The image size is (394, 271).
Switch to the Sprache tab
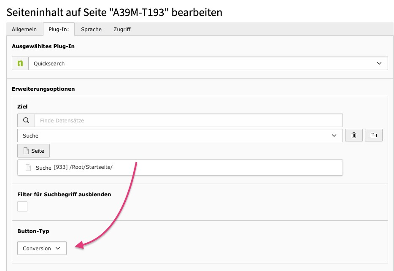pos(91,30)
